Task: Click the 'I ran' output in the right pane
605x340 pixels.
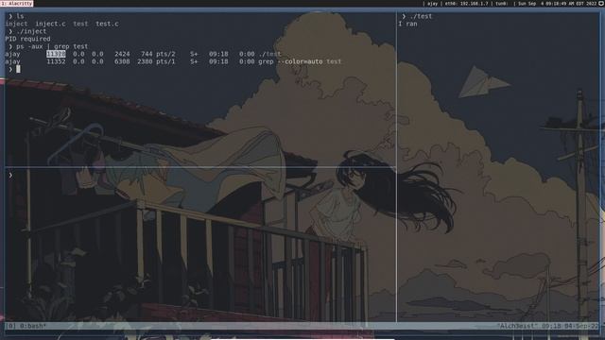Action: click(x=407, y=24)
